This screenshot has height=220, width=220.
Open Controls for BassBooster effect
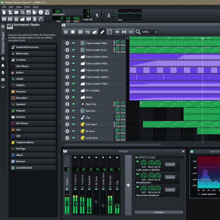[x=170, y=177]
